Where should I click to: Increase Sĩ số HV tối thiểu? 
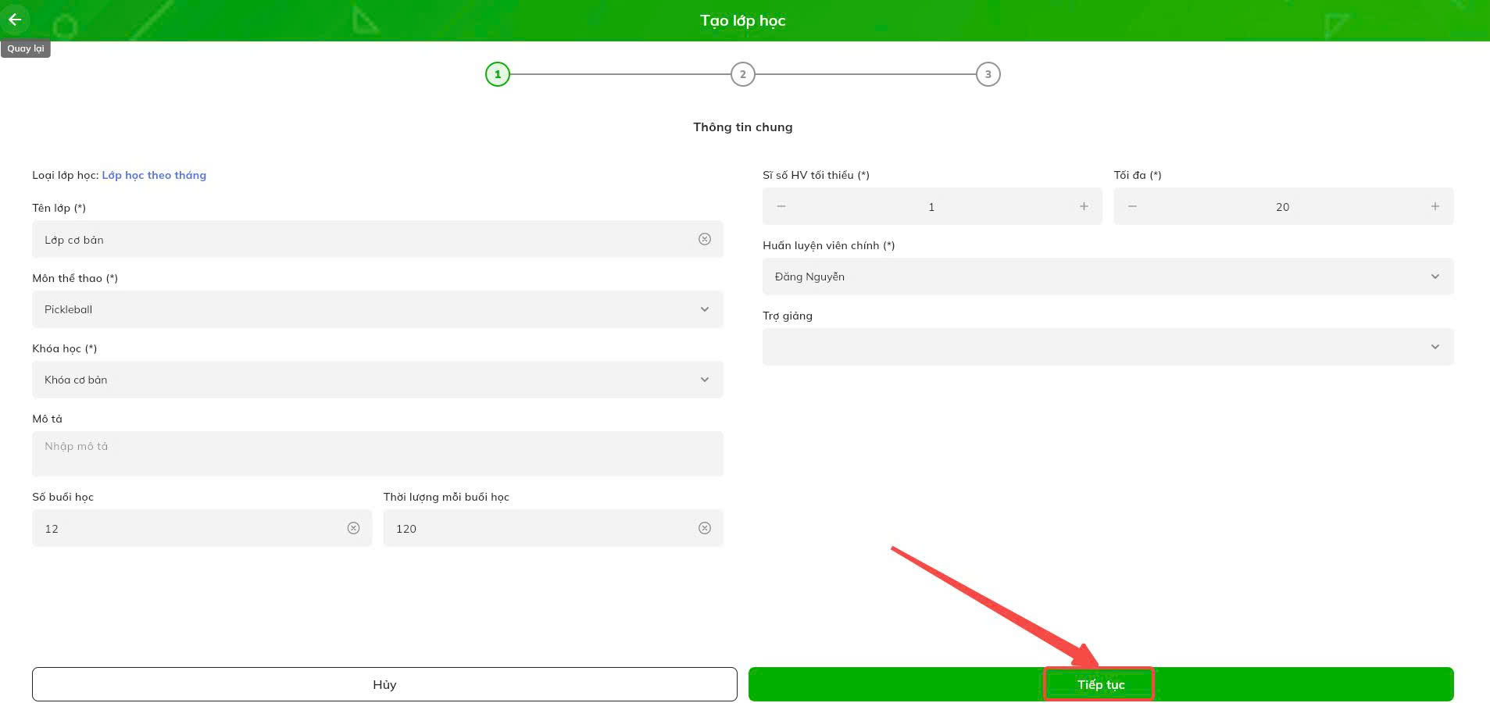(x=1084, y=206)
